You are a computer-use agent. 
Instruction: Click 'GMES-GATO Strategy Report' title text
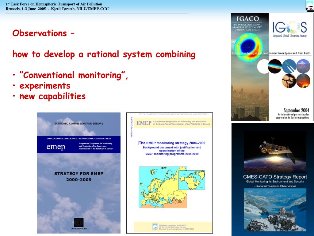[275, 177]
